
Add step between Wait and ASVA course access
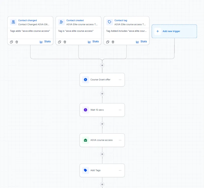coord(102,124)
